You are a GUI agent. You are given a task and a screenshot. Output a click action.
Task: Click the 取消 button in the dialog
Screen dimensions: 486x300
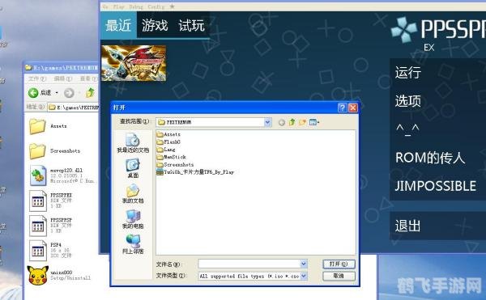pos(339,276)
